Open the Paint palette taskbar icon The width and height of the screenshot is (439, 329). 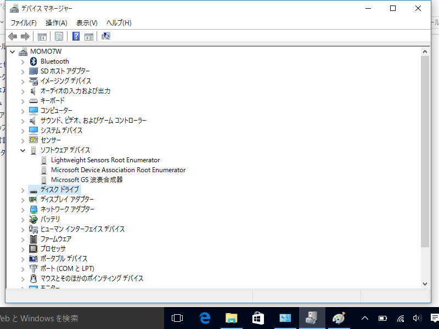click(x=339, y=318)
